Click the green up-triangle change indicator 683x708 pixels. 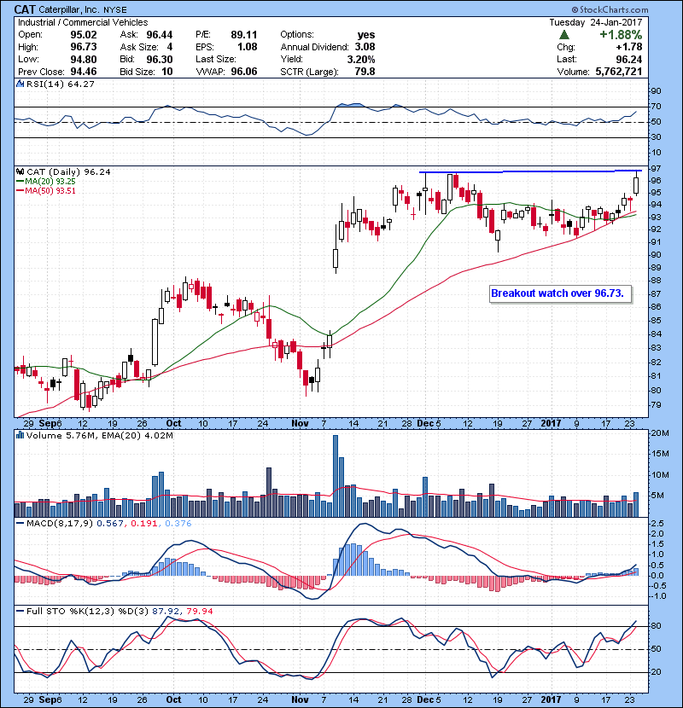(563, 35)
